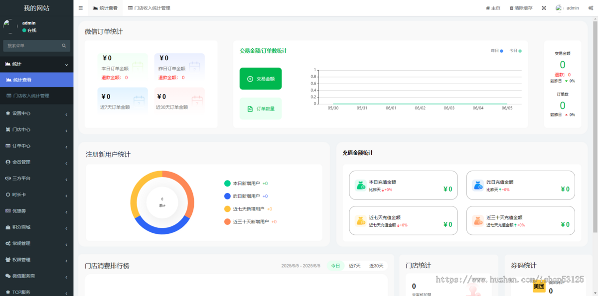Click the 积分商城 icon in sidebar
This screenshot has width=598, height=296.
pyautogui.click(x=8, y=227)
